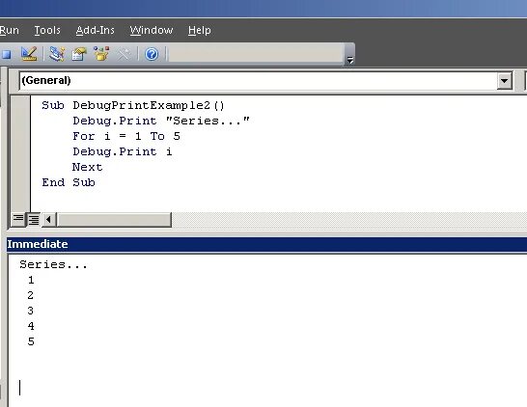Expand the (General) object dropdown
The width and height of the screenshot is (527, 407).
pos(504,81)
